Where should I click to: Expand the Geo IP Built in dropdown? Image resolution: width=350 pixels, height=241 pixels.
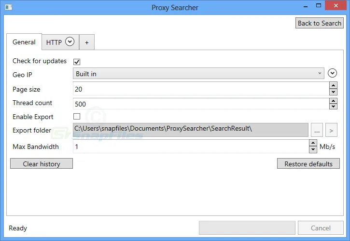click(x=198, y=73)
